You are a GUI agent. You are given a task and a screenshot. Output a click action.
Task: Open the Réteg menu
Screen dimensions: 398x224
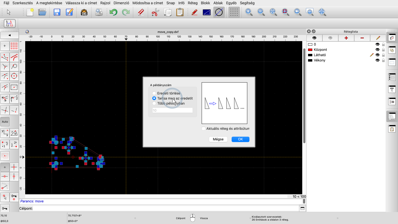point(192,3)
